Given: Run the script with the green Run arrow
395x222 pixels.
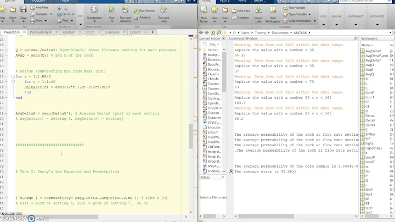Looking at the screenshot, I should tap(111, 9).
